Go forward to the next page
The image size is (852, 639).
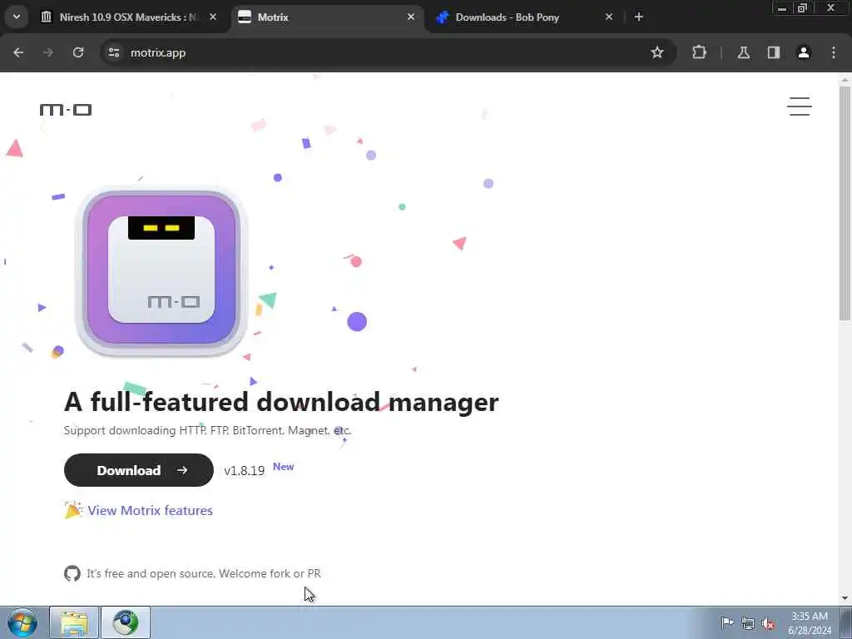(x=48, y=52)
